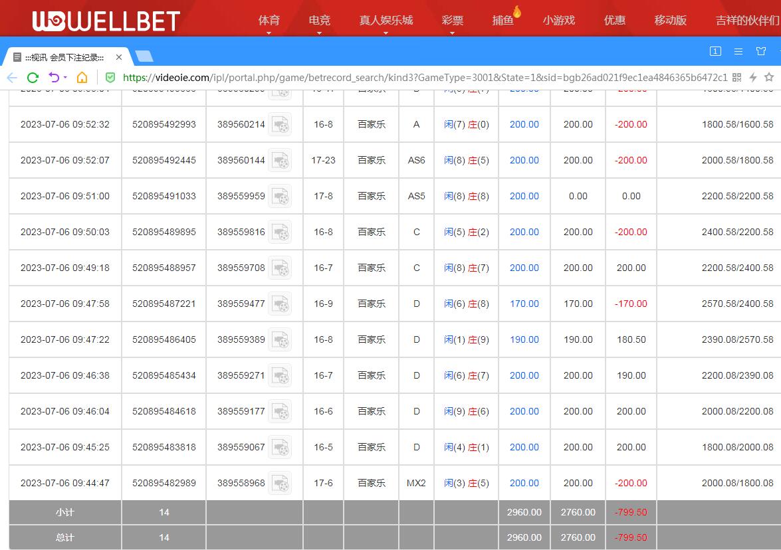Click order number 520895492445
The image size is (781, 550).
(x=164, y=160)
